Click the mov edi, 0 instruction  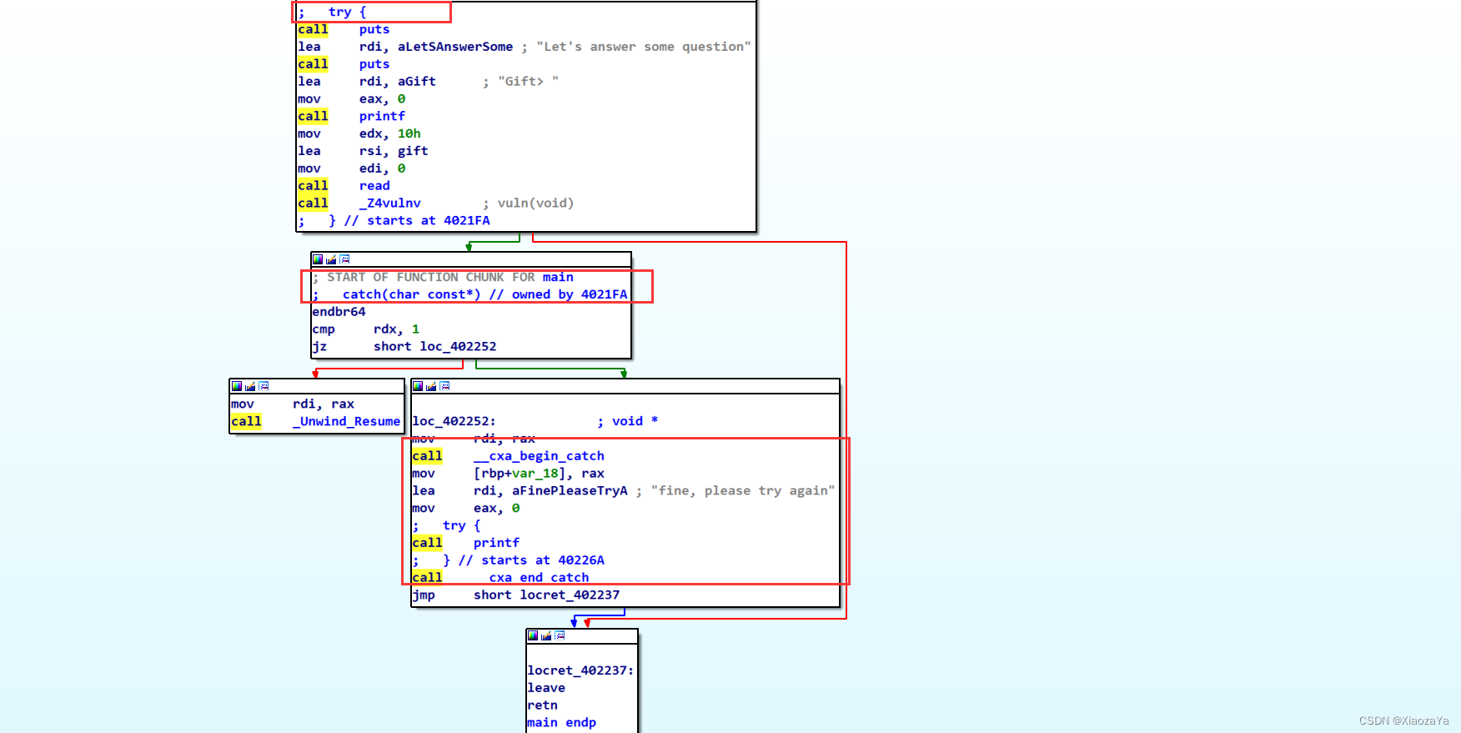(352, 168)
